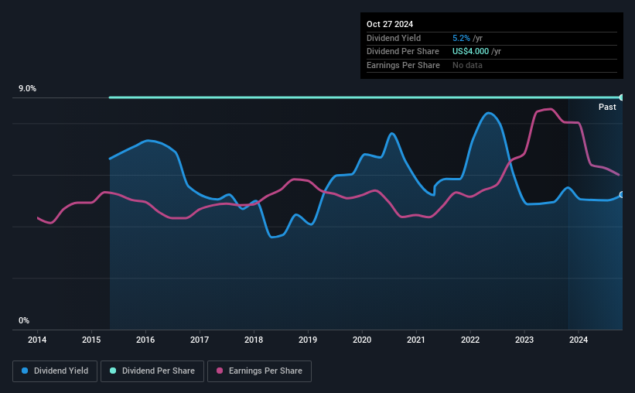Toggle the Dividend Per Share legend button
This screenshot has width=635, height=393.
152,371
